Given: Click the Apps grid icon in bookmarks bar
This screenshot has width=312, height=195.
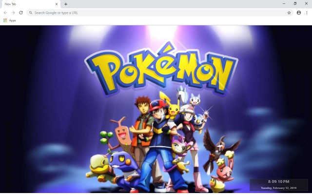Looking at the screenshot, I should (5, 20).
